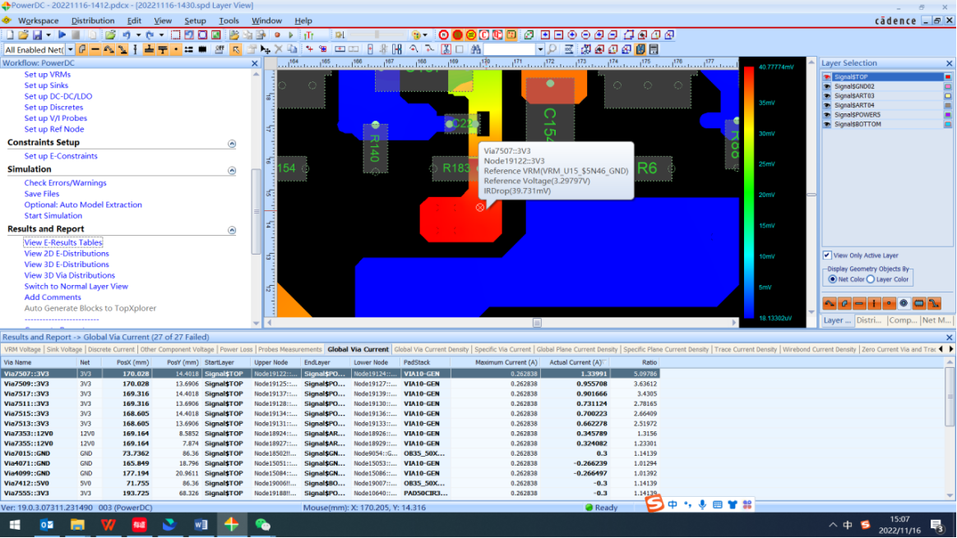
Task: Click the red circle N net icon
Action: pos(444,34)
